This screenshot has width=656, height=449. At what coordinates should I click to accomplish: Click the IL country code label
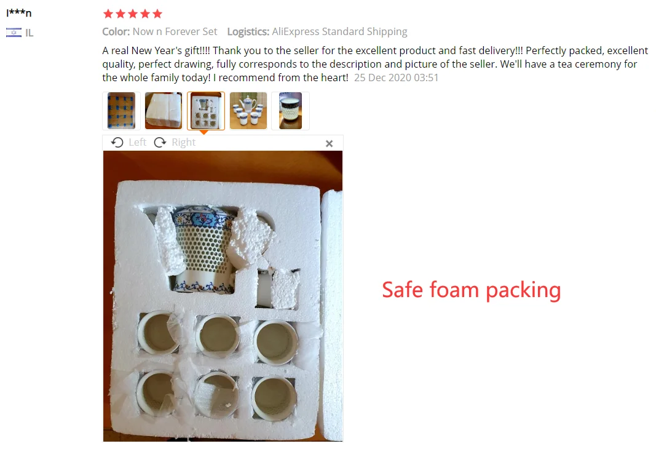[x=30, y=33]
